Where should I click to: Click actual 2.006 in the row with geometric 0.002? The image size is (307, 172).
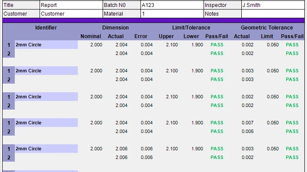pos(121,157)
